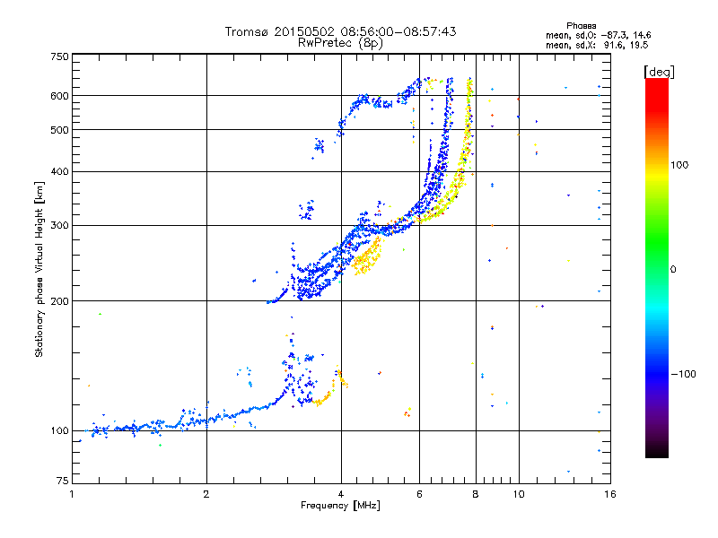
Task: Click the y-axis tick label '750'
Action: point(59,56)
